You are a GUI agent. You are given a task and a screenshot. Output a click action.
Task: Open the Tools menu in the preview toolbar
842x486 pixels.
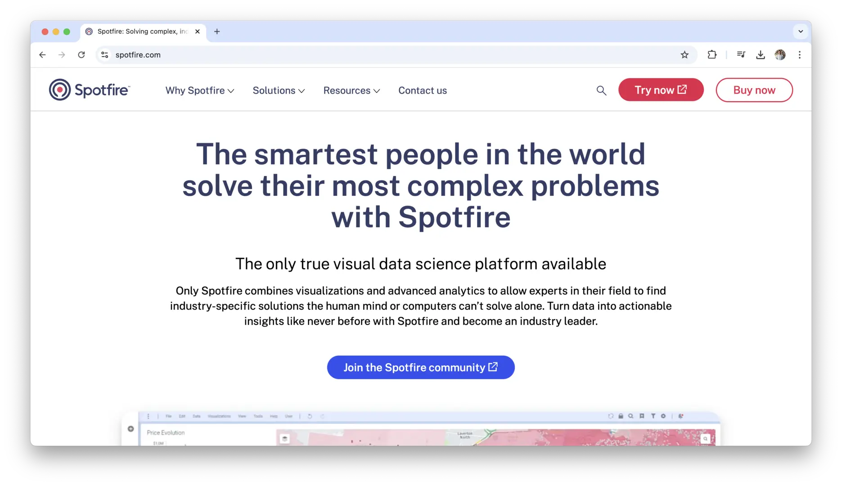click(258, 416)
